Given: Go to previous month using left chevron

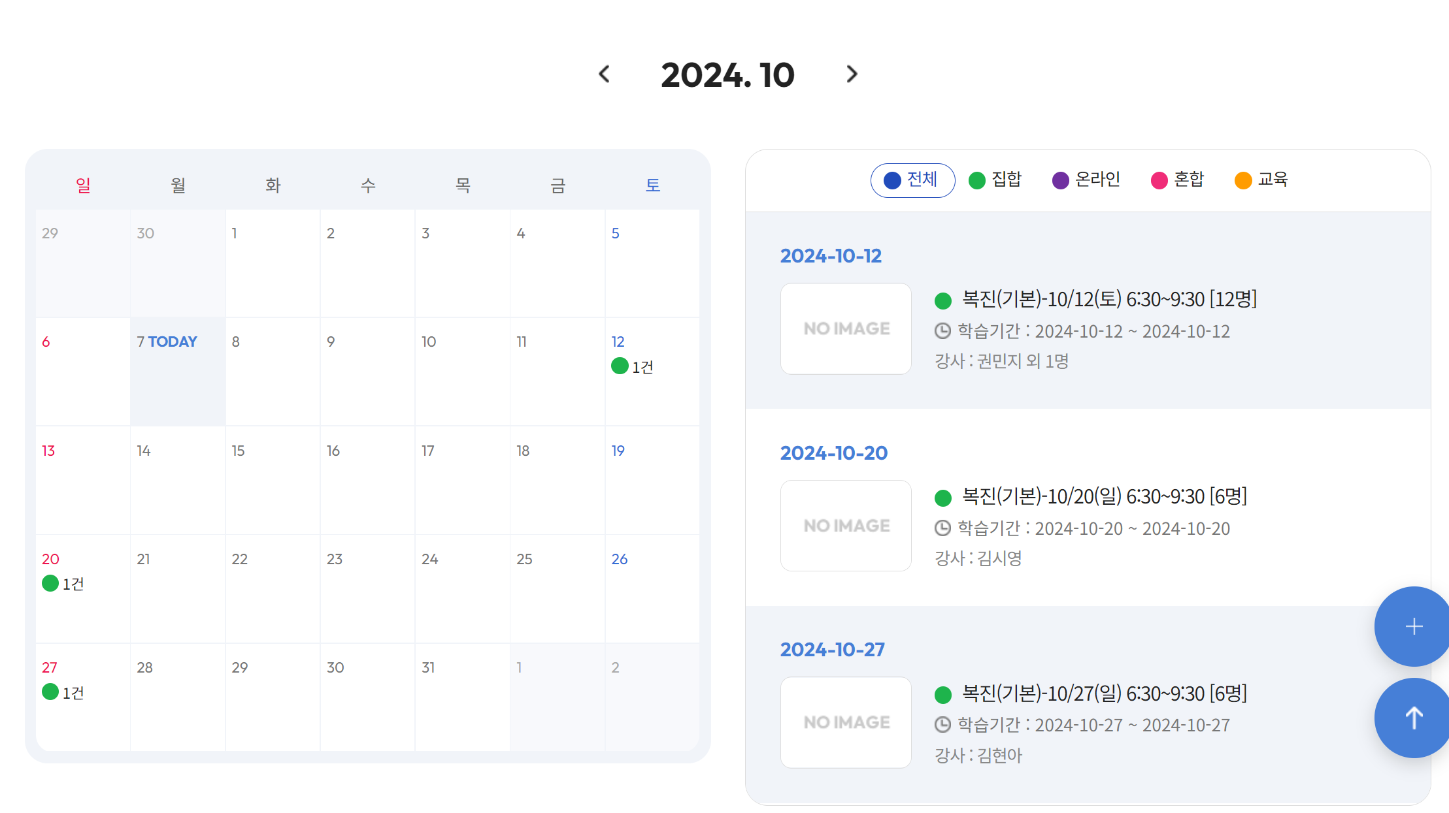Looking at the screenshot, I should coord(605,74).
